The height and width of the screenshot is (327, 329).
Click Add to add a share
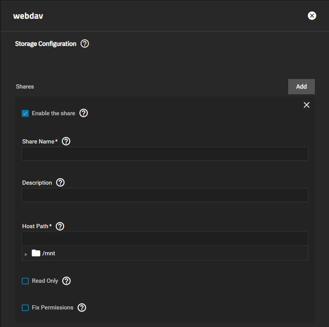(301, 87)
